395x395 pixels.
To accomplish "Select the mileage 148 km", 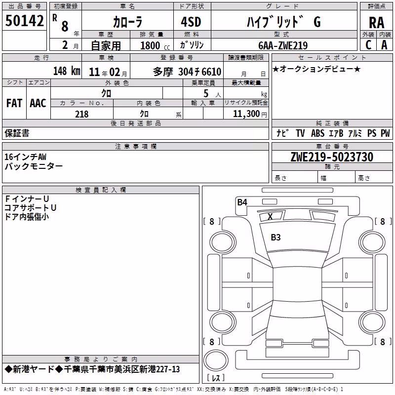I will (x=67, y=71).
